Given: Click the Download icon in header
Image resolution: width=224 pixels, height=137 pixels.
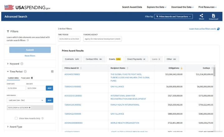Looking at the screenshot, I should coord(213,16).
